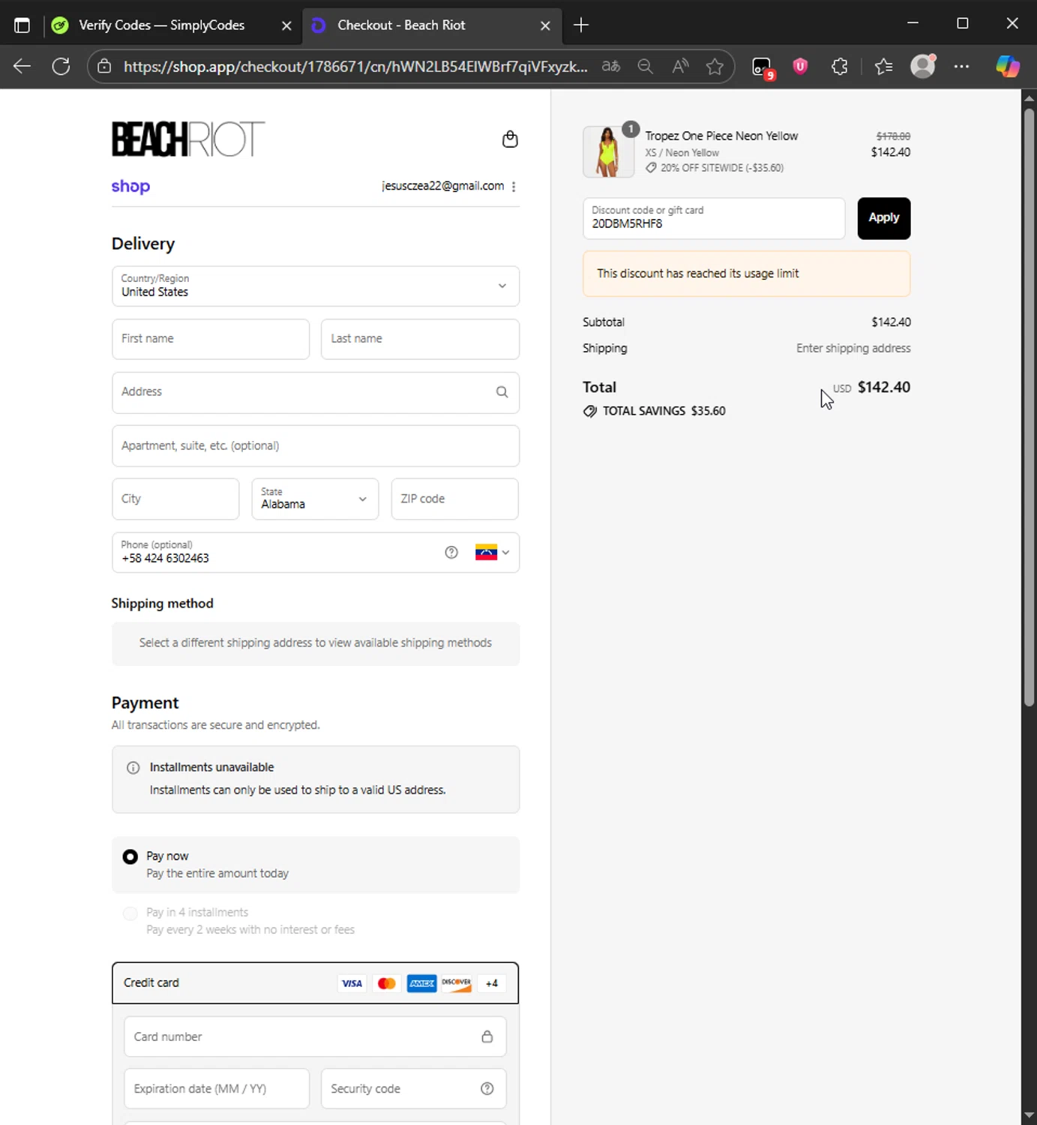Click the Last name field
The image size is (1037, 1125).
[420, 339]
